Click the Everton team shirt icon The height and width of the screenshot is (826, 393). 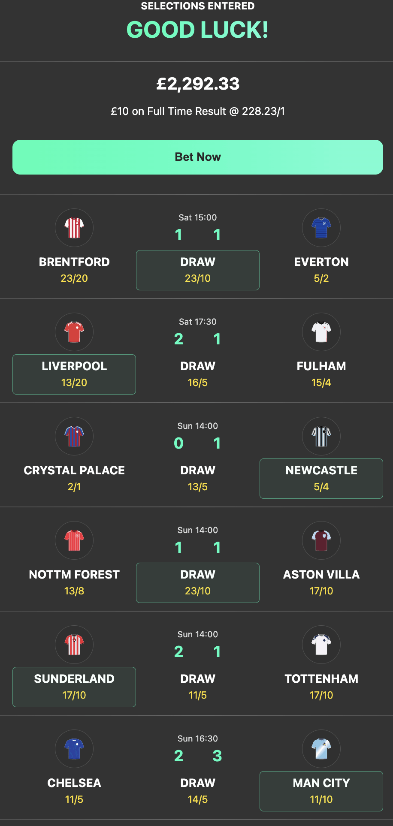click(x=321, y=228)
